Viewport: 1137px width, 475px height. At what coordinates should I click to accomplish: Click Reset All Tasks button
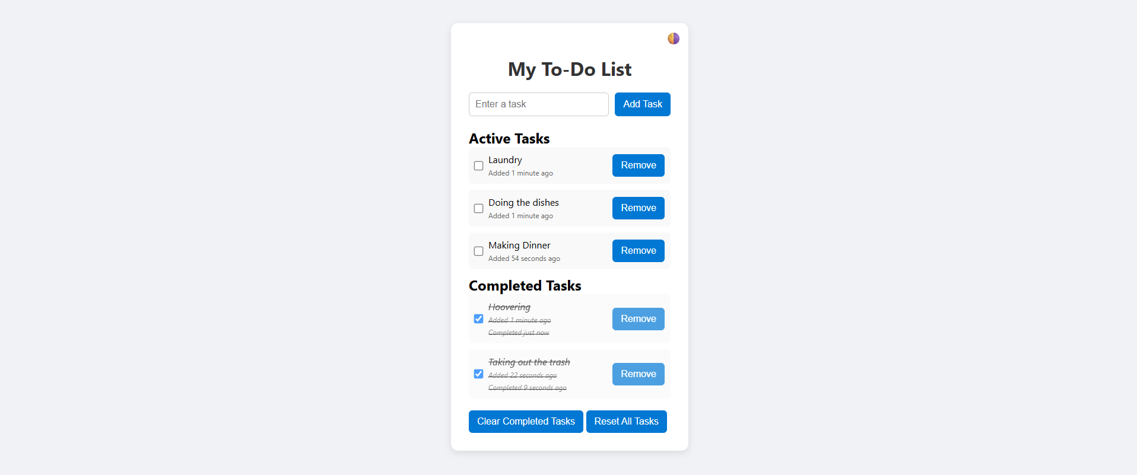[x=626, y=422]
